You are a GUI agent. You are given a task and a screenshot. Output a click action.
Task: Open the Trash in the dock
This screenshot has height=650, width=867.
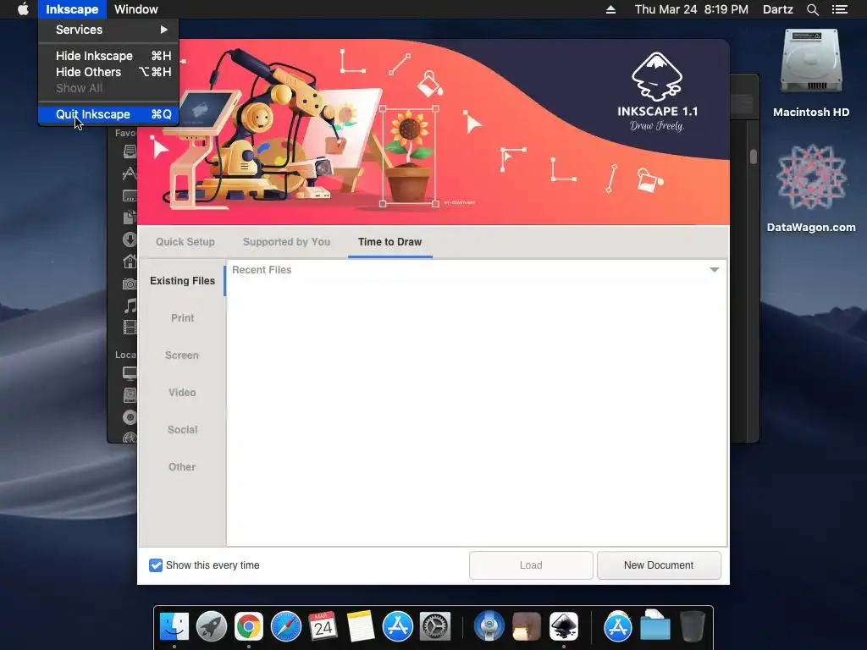coord(693,627)
